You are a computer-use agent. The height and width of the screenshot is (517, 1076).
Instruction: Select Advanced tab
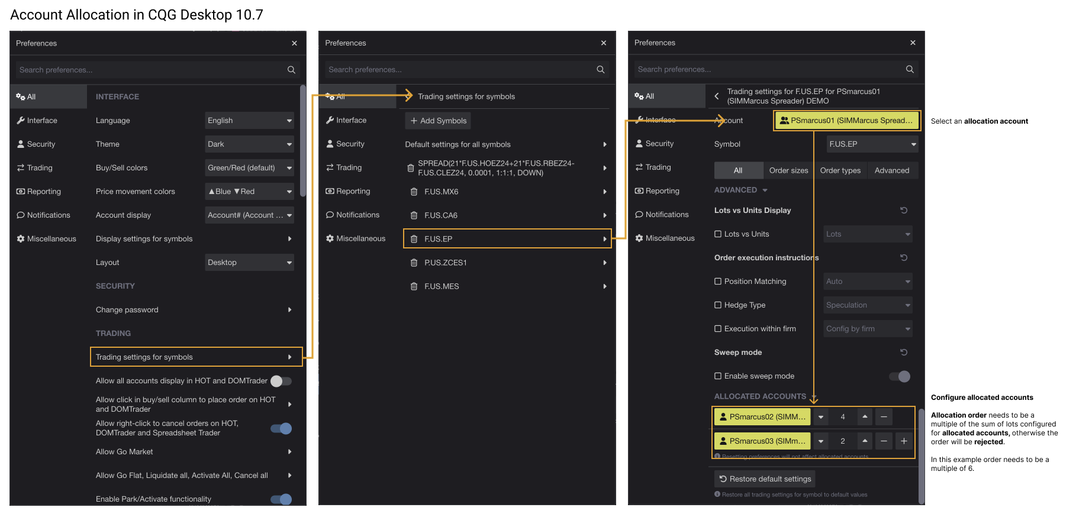[892, 170]
